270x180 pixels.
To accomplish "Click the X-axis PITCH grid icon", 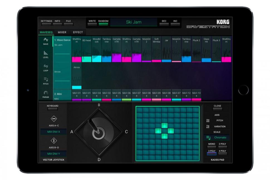I will pos(208,121).
